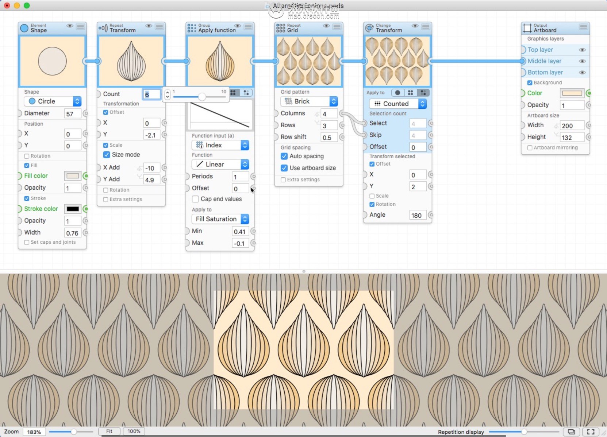Open the Repeat Transform node menu icon
This screenshot has width=607, height=437.
pos(160,26)
